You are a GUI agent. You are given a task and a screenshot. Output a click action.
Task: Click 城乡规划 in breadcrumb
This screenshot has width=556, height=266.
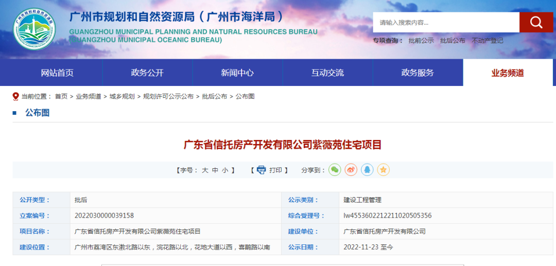point(122,96)
